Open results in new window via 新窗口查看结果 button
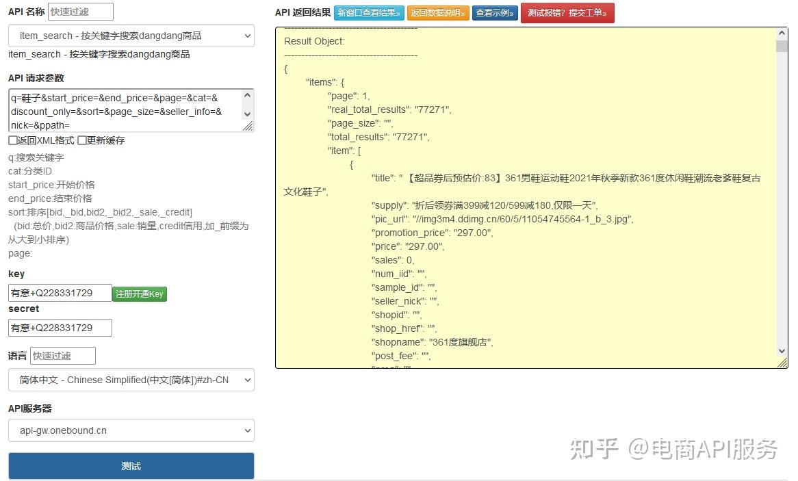 (x=370, y=12)
